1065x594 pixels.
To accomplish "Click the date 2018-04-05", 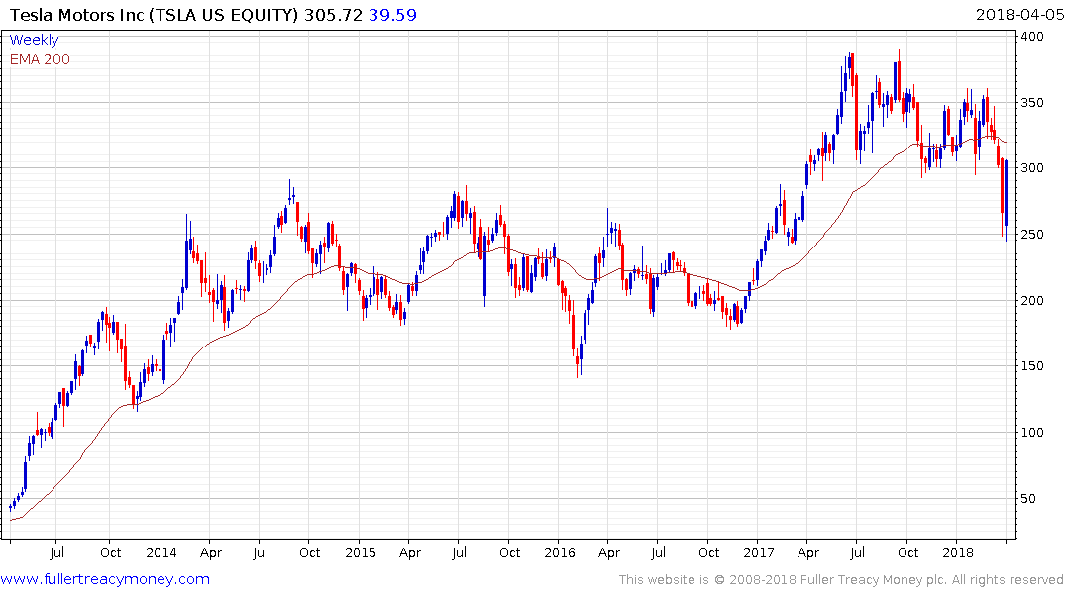I will tap(1019, 15).
